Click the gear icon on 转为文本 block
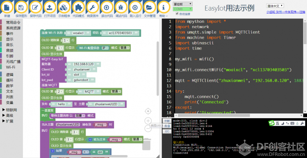This screenshot has height=158, width=307. tap(90, 140)
